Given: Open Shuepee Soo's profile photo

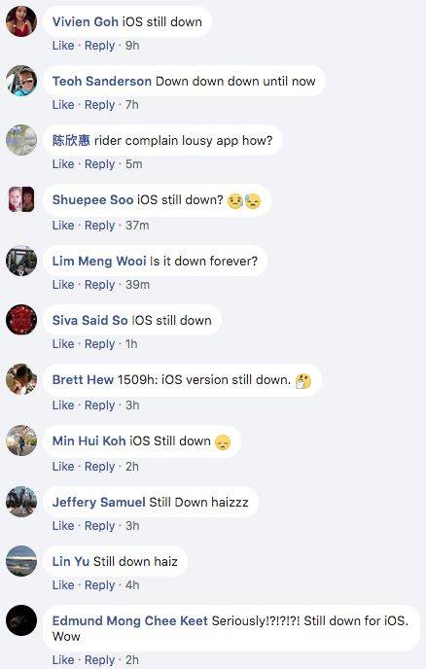Looking at the screenshot, I should (21, 199).
